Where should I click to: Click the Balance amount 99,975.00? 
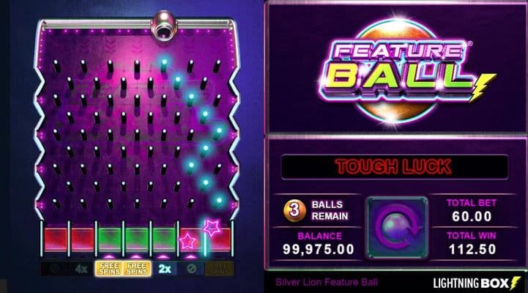point(319,249)
